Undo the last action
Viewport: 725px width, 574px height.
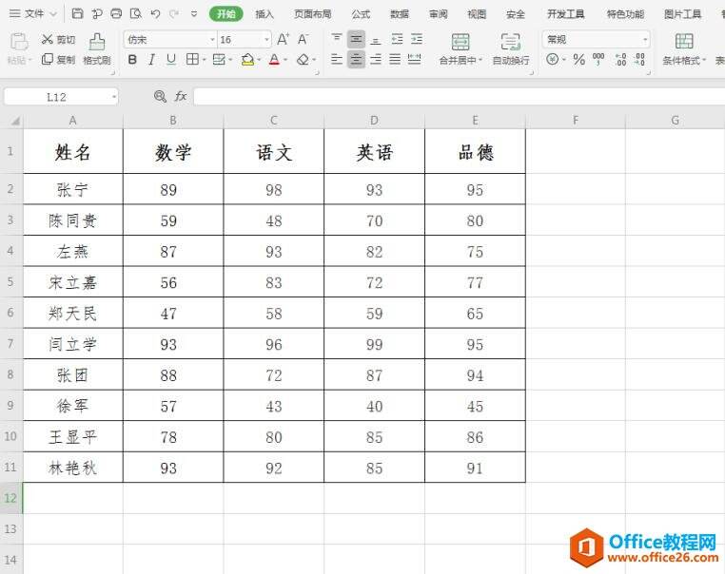[155, 14]
